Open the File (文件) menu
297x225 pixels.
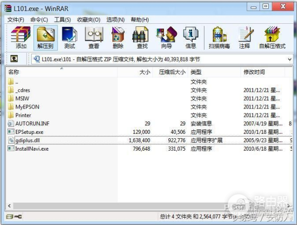(x=16, y=19)
